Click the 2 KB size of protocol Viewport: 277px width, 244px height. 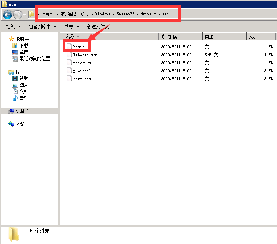268,71
